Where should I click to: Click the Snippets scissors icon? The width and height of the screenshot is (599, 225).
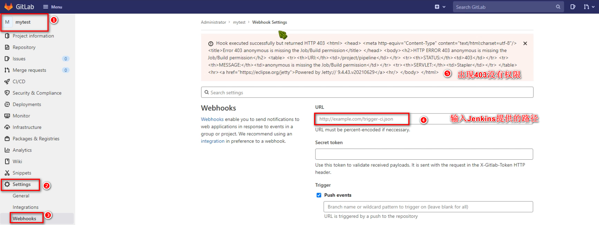(7, 173)
